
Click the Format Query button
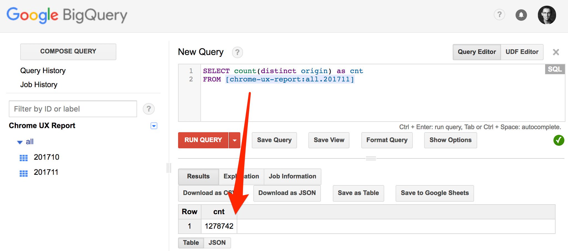click(x=387, y=140)
